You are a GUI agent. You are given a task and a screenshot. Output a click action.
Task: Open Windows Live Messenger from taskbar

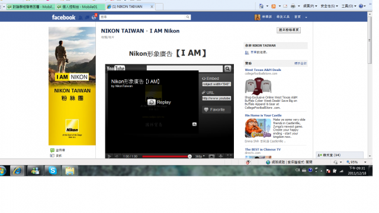36,171
